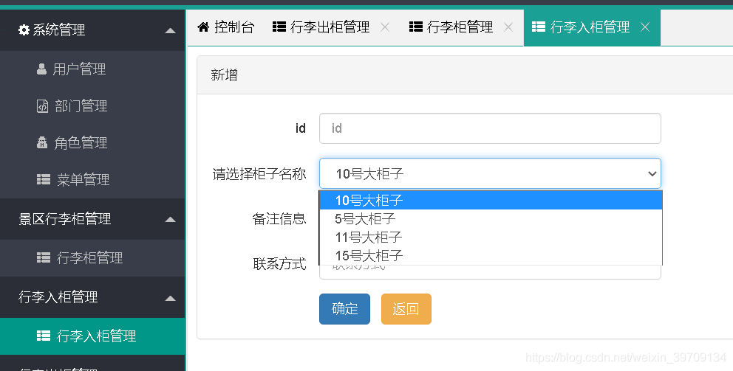Close the 行李出柜管理 tab
The height and width of the screenshot is (371, 733).
[x=384, y=27]
